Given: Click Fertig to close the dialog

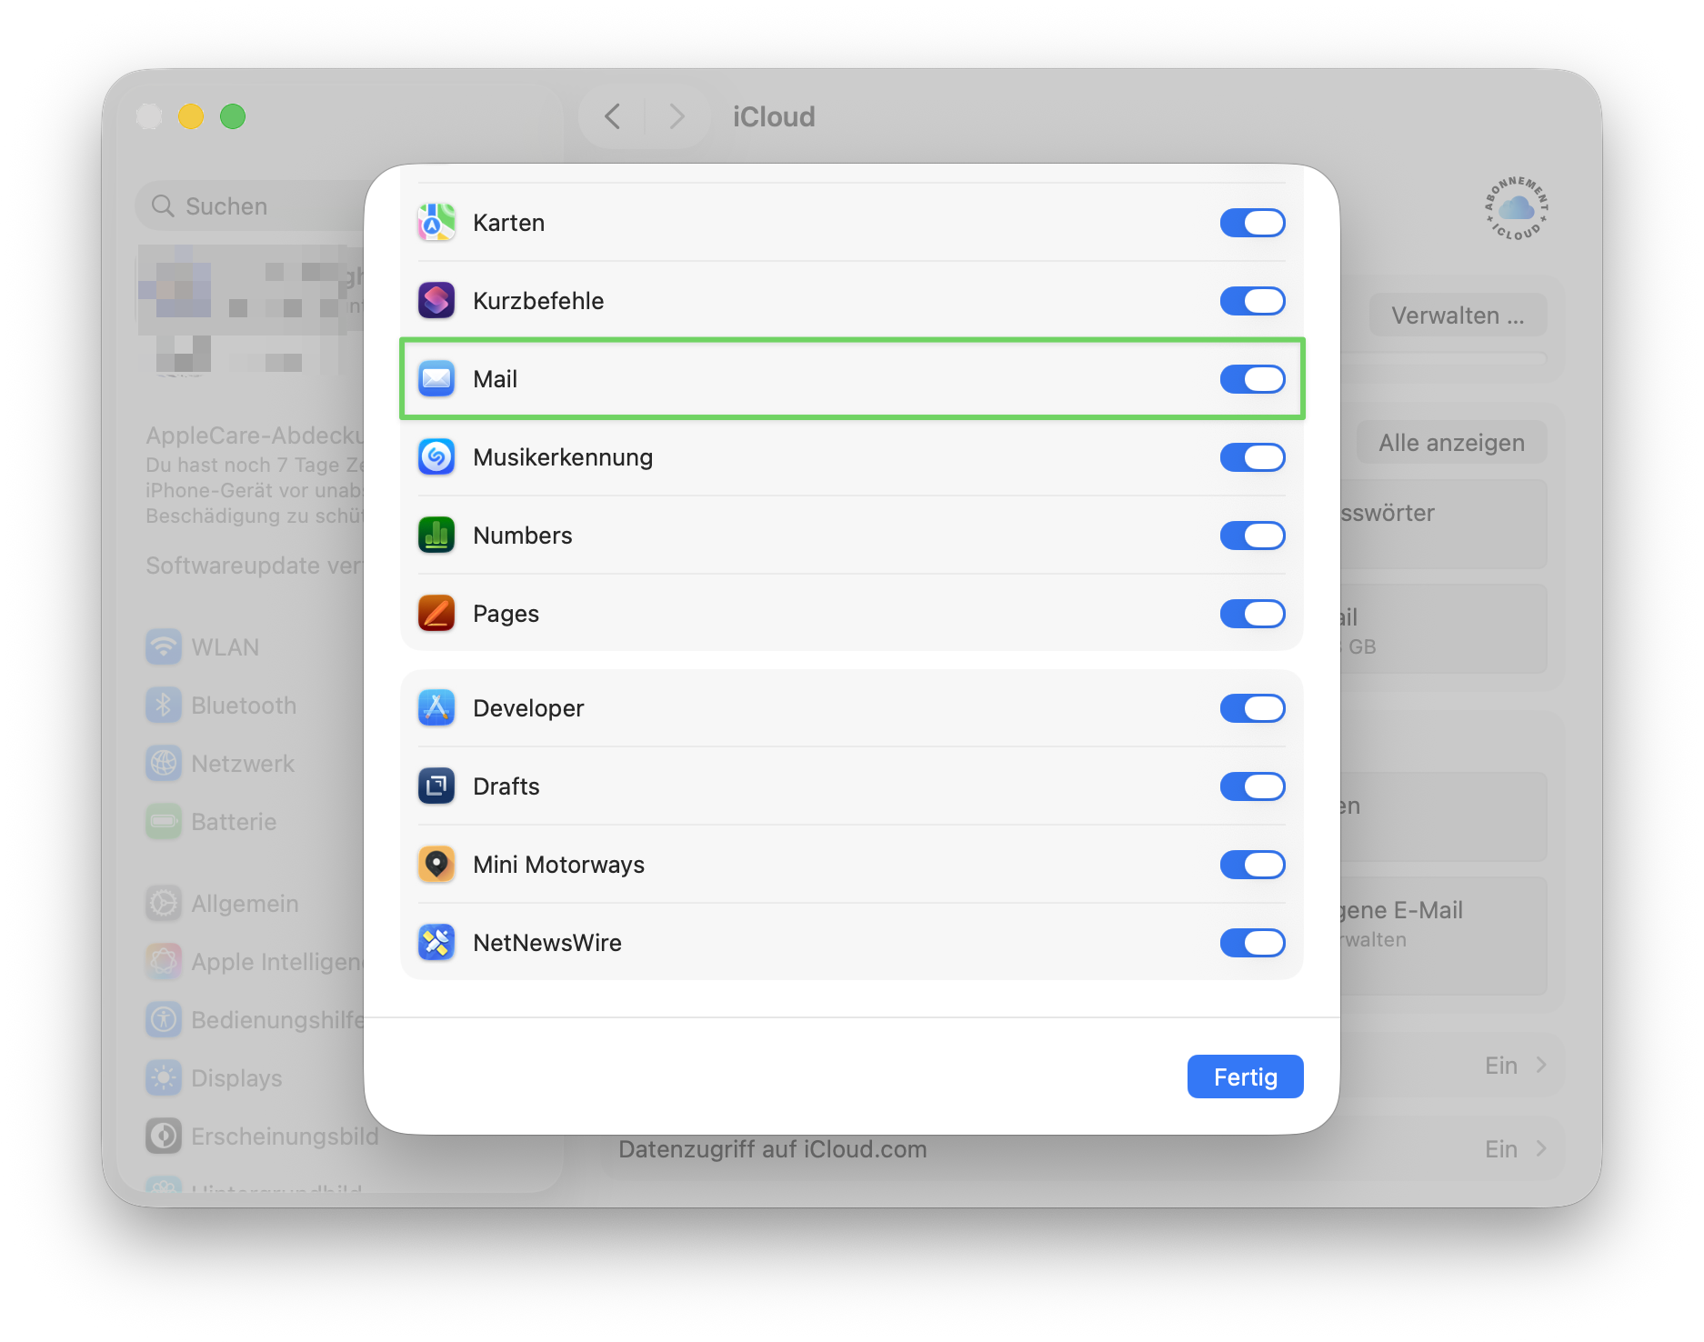Looking at the screenshot, I should (1245, 1077).
